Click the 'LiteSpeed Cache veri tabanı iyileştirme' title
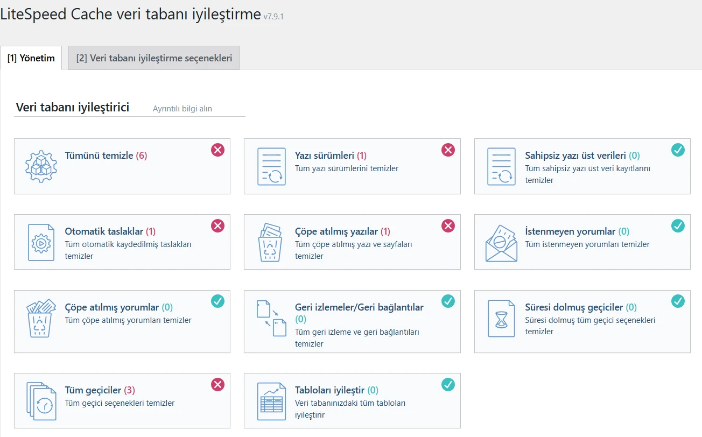 [x=130, y=14]
